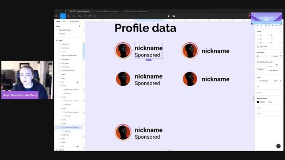This screenshot has width=285, height=160.
Task: Click the Sponsored text in second row
Action: pos(147,83)
